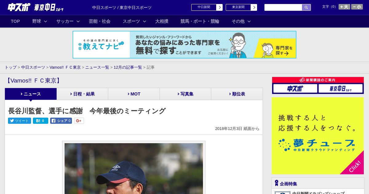Click the Tokyo Chunichi Sports logo

[x=49, y=7]
